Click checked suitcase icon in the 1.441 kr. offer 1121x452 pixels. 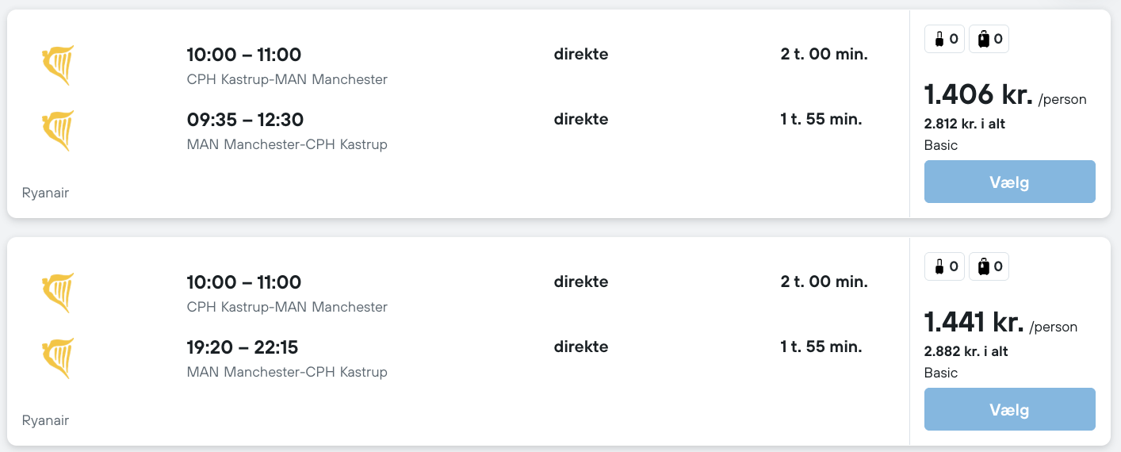pyautogui.click(x=983, y=266)
